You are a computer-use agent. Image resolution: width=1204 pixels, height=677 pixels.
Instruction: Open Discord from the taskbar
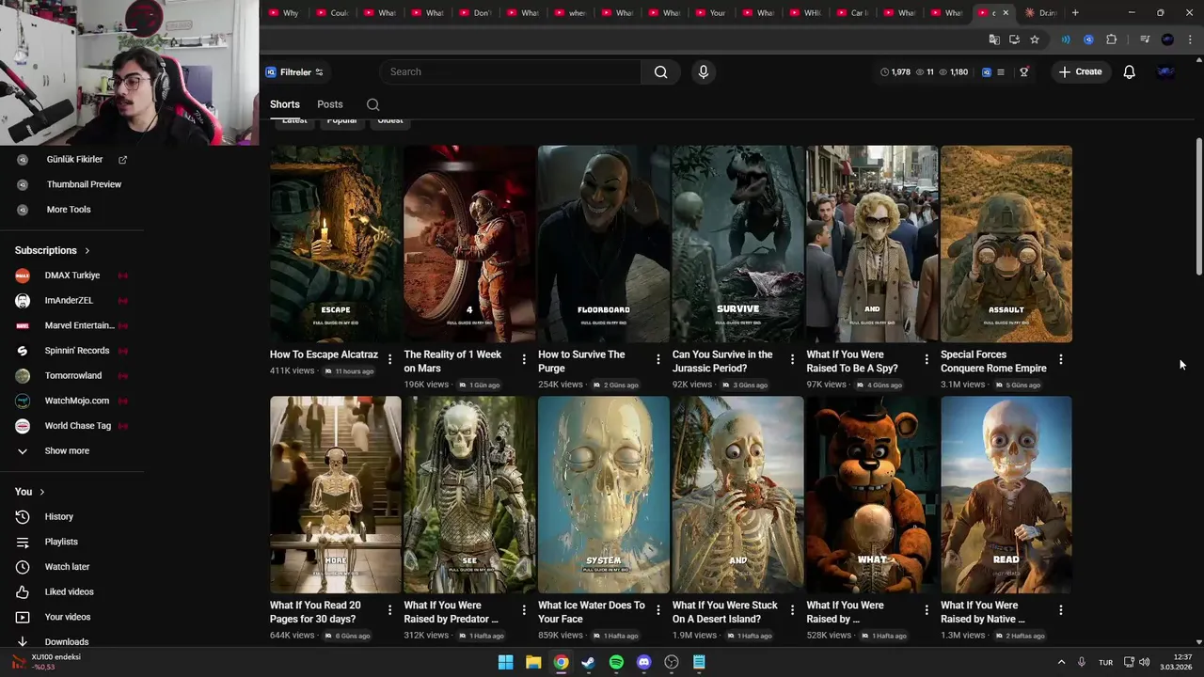[643, 662]
